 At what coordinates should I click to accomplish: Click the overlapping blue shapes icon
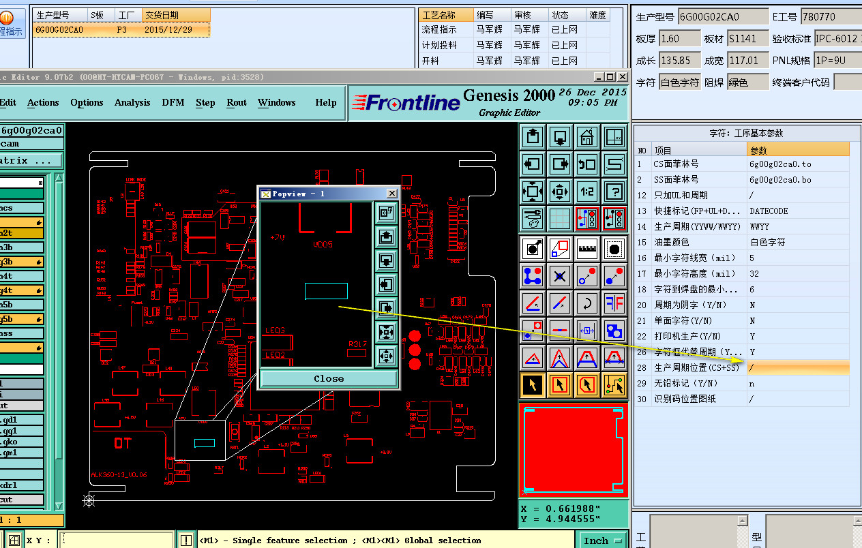614,331
